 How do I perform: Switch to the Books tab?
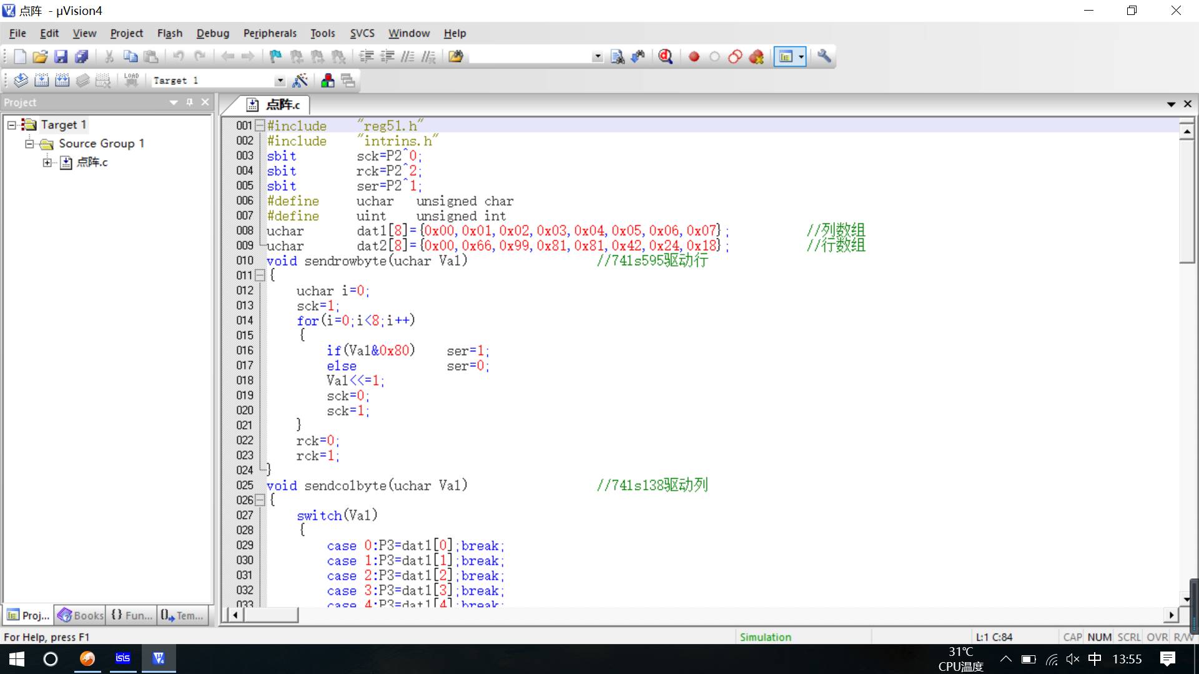pyautogui.click(x=80, y=615)
